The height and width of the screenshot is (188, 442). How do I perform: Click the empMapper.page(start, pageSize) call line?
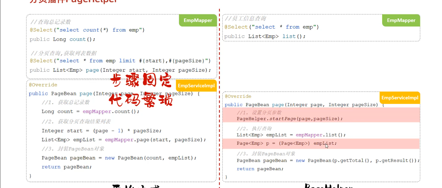[x=124, y=140]
